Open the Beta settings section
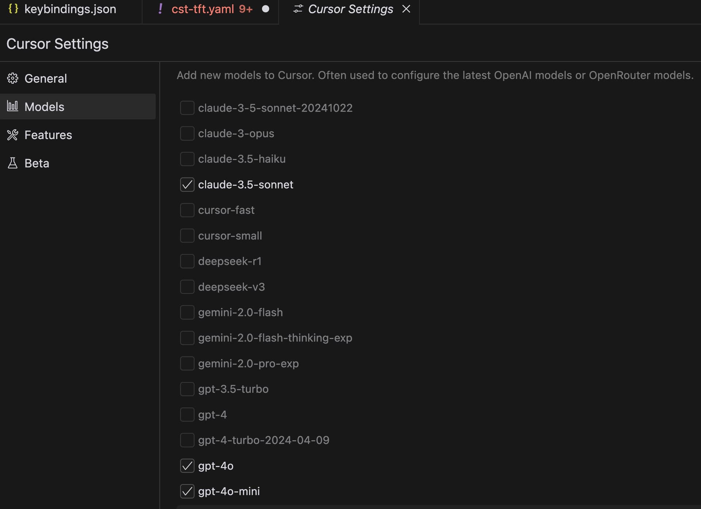The width and height of the screenshot is (701, 509). [x=37, y=163]
